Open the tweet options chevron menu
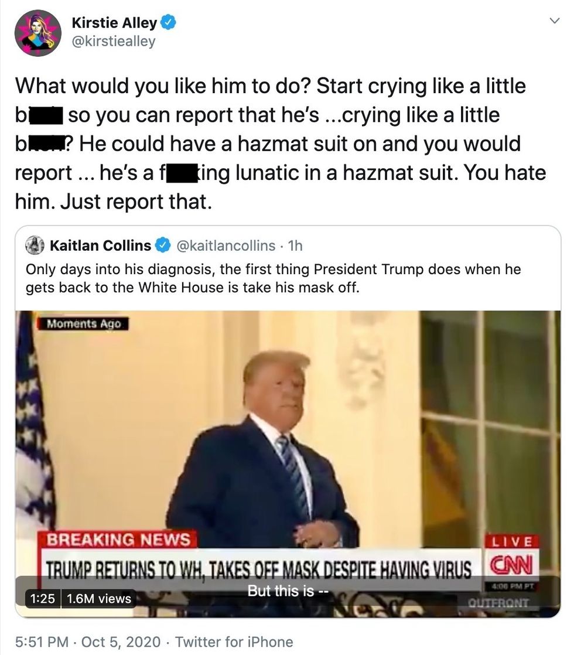 coord(554,21)
